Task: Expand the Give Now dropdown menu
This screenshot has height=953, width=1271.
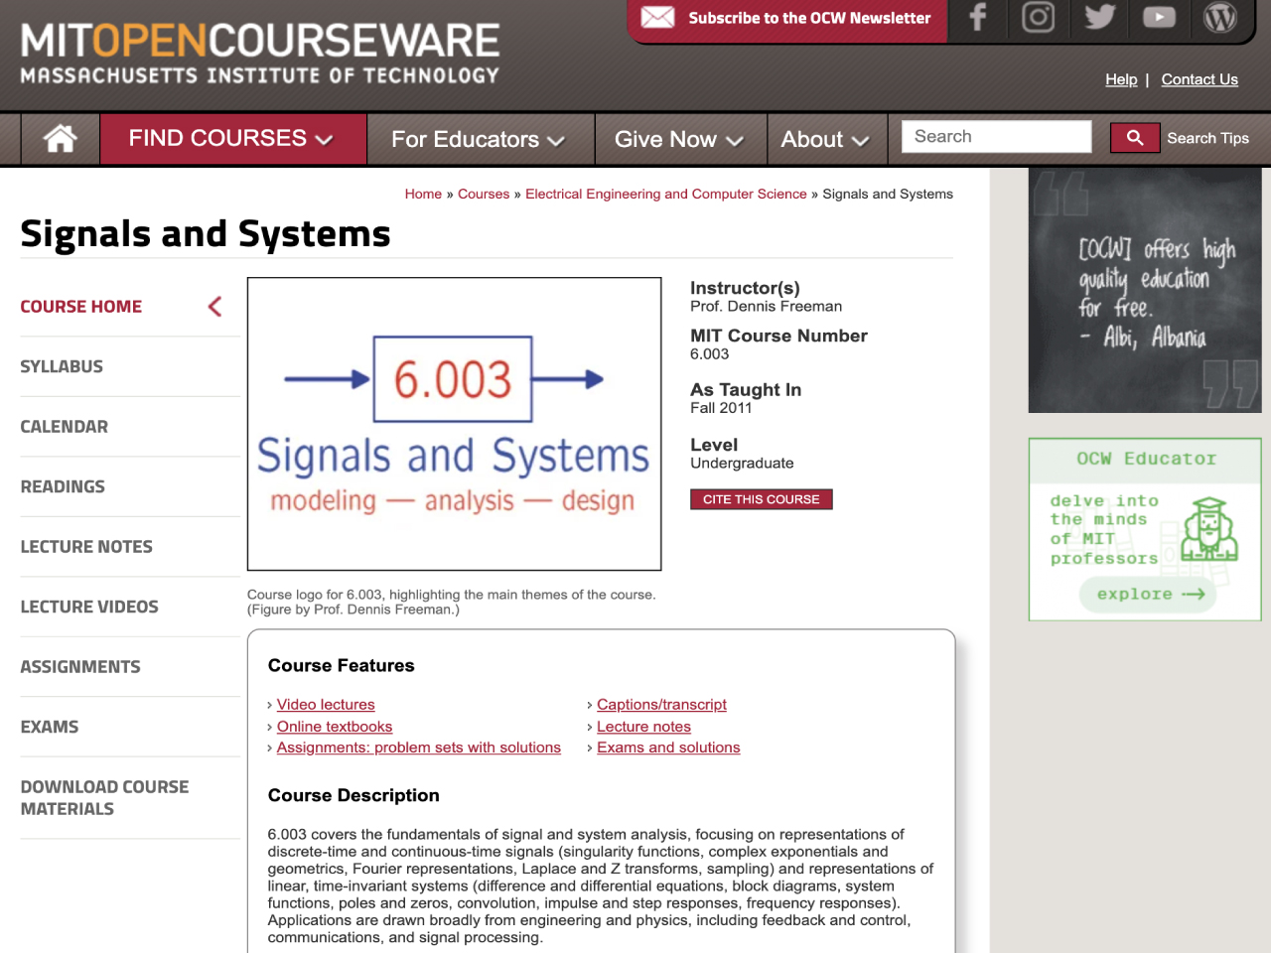Action: [x=679, y=139]
